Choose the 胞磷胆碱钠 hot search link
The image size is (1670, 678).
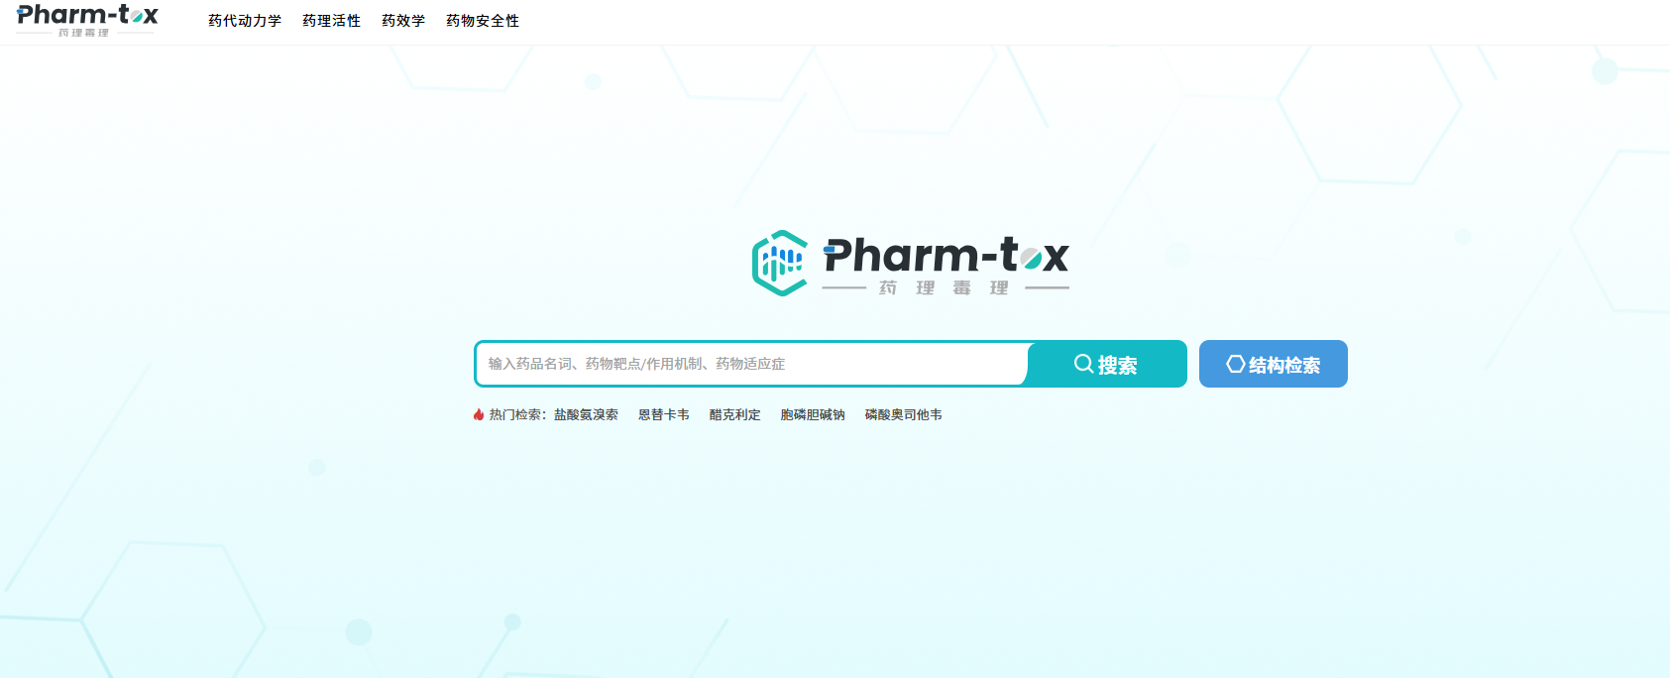(813, 414)
